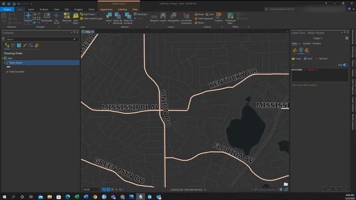356x200 pixels.
Task: Click the Go To XY button
Action: pyautogui.click(x=56, y=18)
